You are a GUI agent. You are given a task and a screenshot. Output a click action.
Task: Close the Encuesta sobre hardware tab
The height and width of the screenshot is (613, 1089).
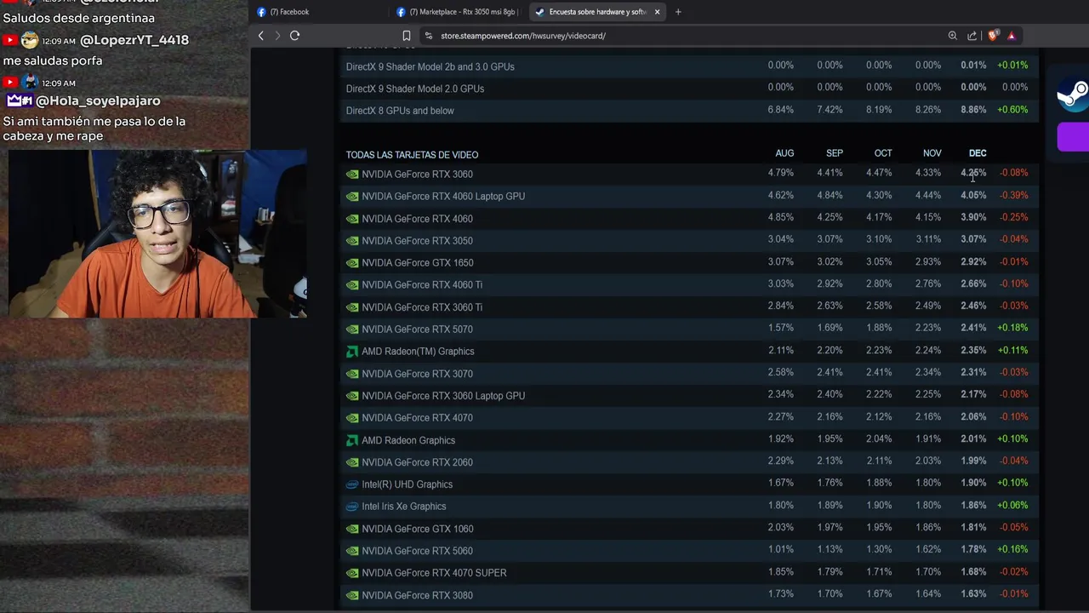tap(657, 12)
